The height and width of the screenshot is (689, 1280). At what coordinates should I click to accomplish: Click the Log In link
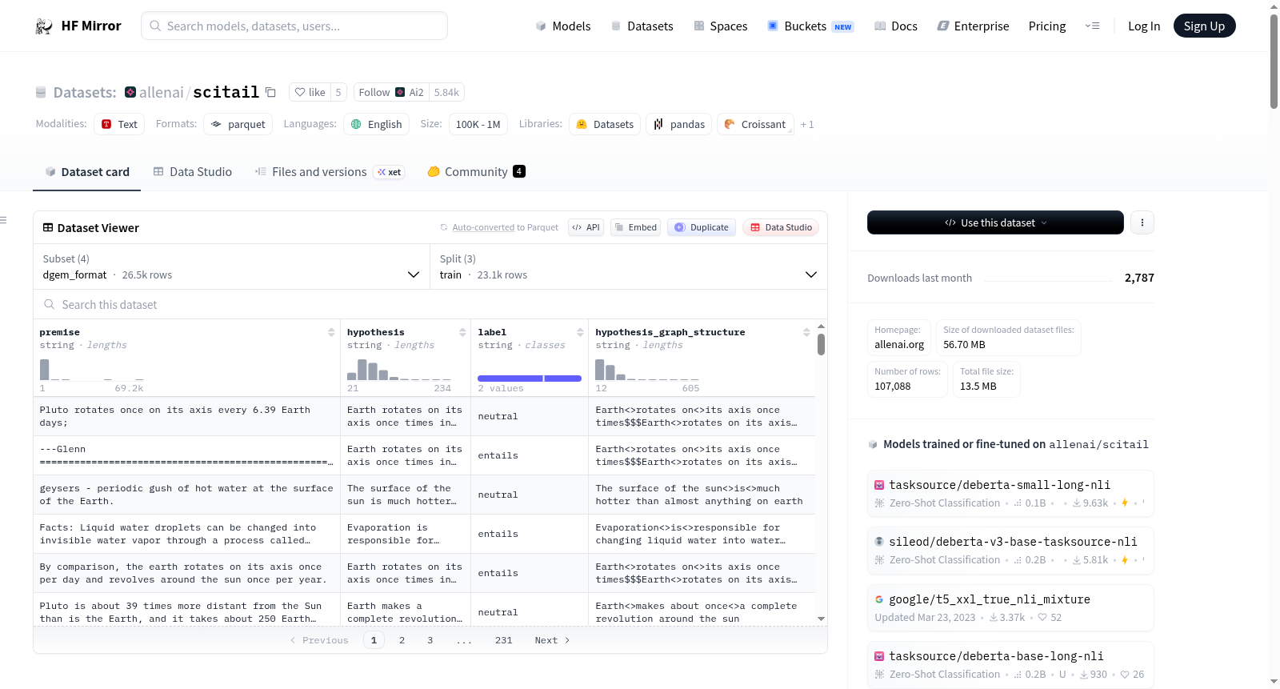1144,26
